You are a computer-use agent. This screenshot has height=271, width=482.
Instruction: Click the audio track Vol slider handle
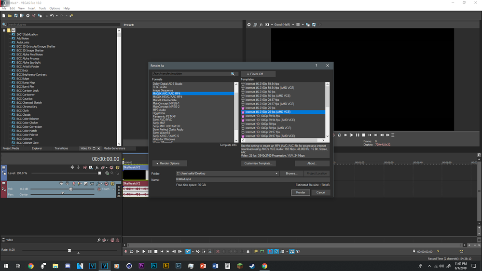pos(71,190)
